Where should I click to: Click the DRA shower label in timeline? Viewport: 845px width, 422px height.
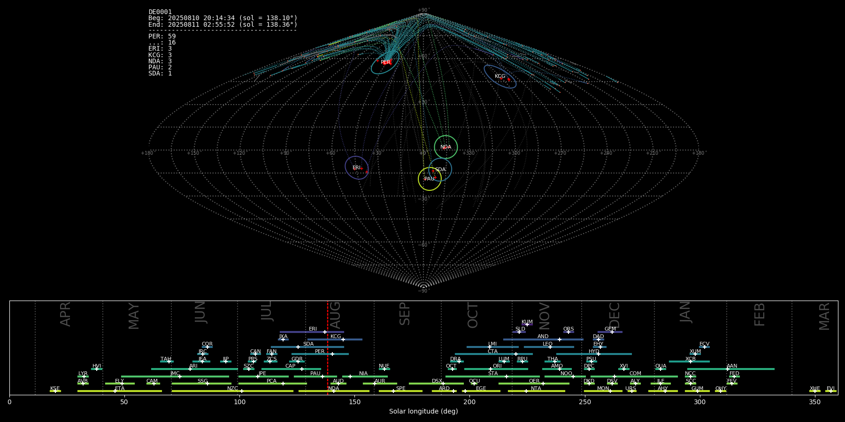click(x=455, y=359)
